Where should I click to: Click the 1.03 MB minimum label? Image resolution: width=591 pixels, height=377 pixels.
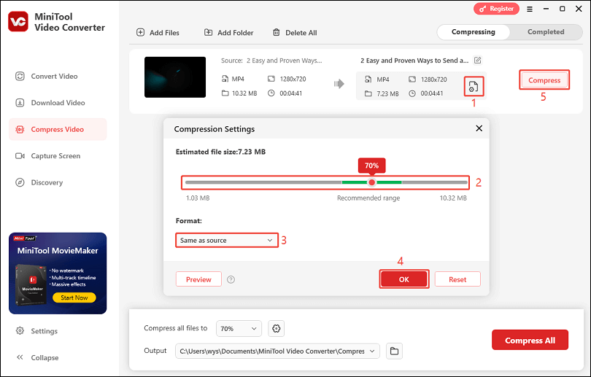point(198,198)
